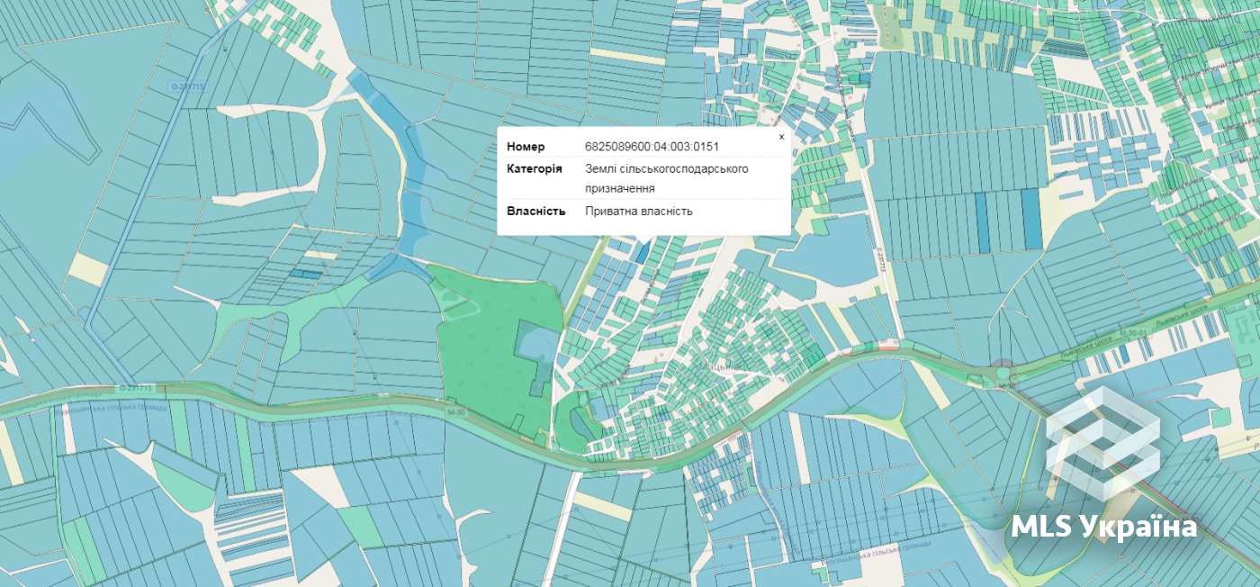Click the Категорія row in popup
Viewport: 1260px width, 587px height.
(643, 178)
